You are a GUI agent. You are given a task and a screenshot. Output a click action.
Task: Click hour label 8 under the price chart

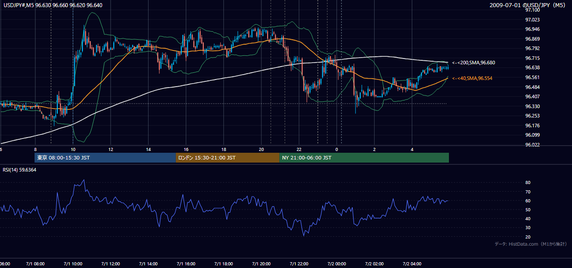tap(35, 150)
